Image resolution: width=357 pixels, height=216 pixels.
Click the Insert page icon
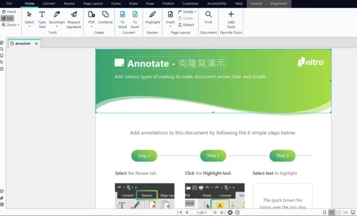pyautogui.click(x=170, y=15)
